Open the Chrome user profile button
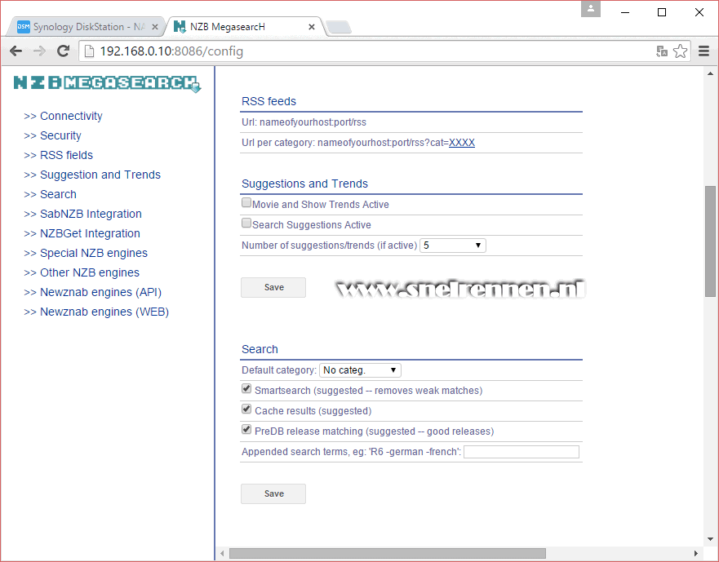 591,9
